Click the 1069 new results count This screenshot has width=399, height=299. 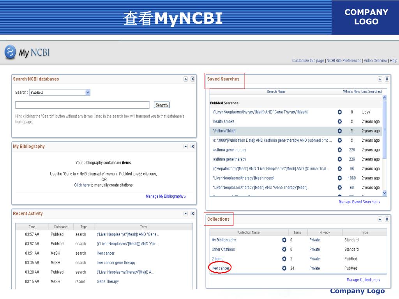(352, 178)
